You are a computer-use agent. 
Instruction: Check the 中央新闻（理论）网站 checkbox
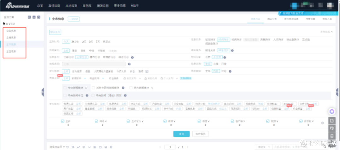93,95
